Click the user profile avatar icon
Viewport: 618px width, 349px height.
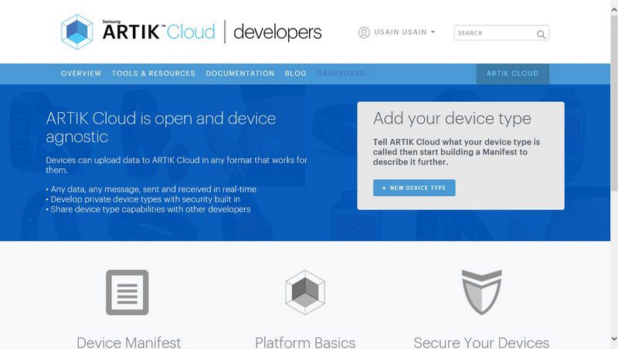[364, 32]
